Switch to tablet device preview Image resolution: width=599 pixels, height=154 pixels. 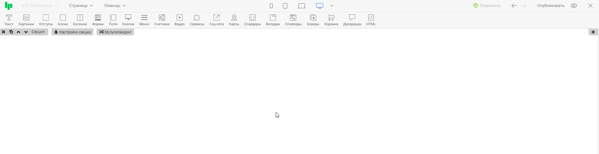pos(285,6)
